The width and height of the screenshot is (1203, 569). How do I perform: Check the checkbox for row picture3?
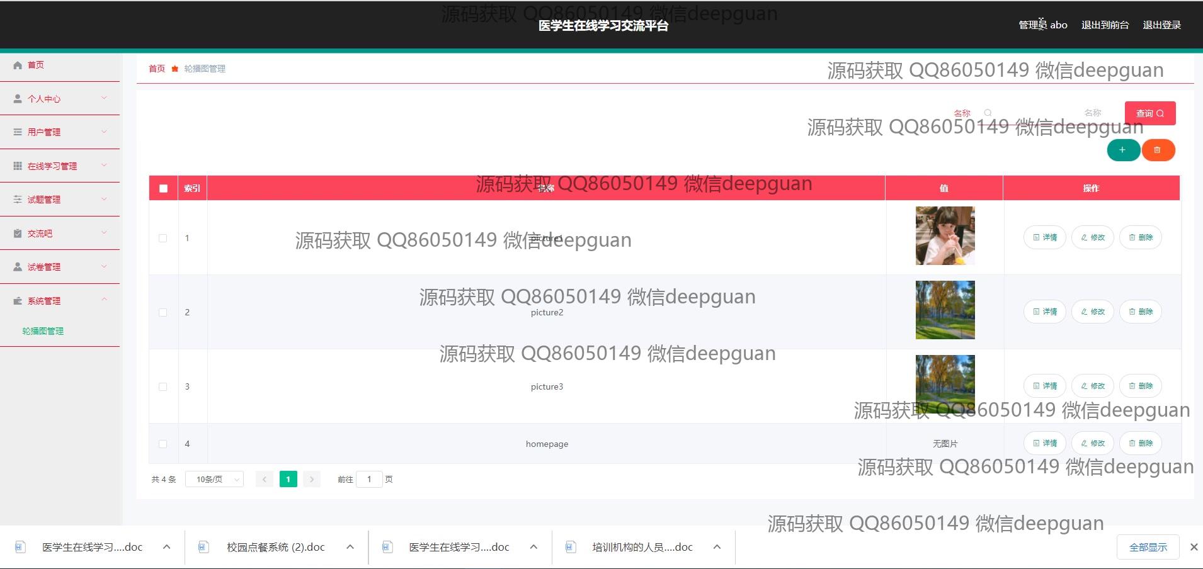click(163, 386)
